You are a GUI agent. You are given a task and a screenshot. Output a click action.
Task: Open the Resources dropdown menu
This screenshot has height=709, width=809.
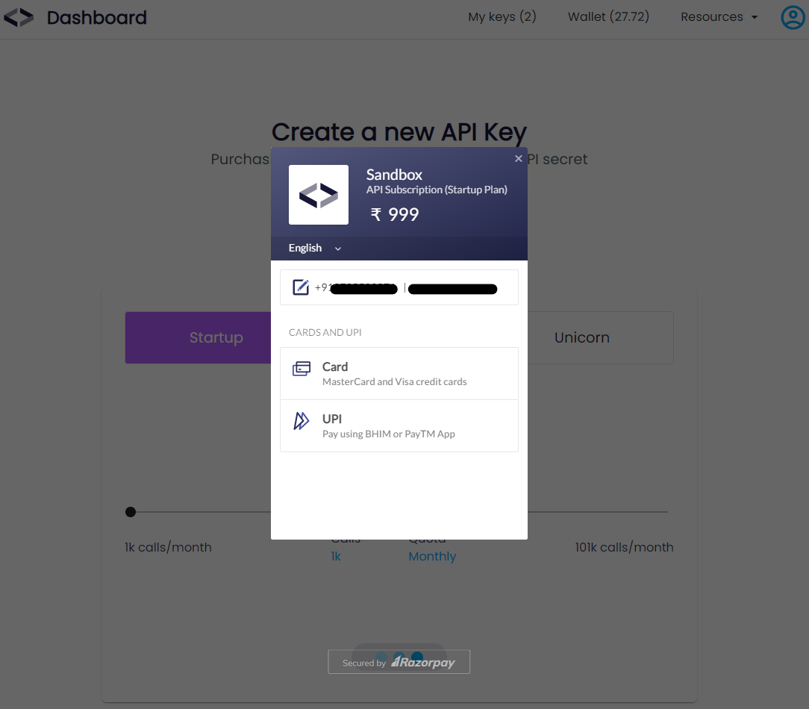[x=719, y=17]
